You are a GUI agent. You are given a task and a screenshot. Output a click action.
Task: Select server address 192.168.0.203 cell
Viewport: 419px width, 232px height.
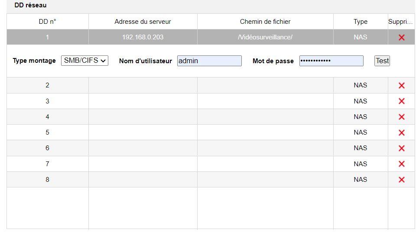(143, 37)
